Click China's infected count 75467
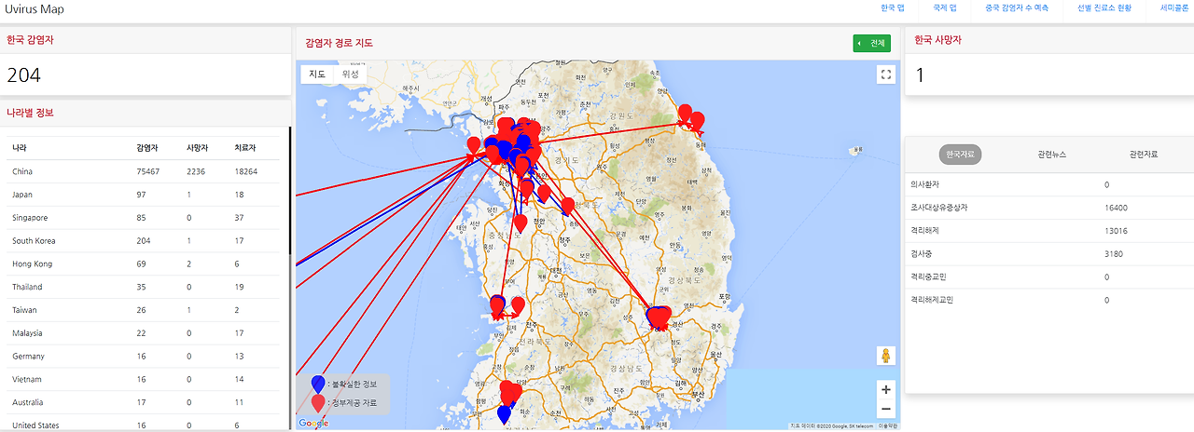This screenshot has width=1194, height=432. coord(147,171)
